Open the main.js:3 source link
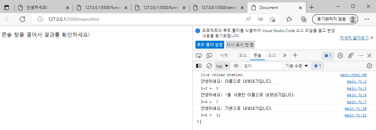The image size is (376, 130). pyautogui.click(x=356, y=88)
